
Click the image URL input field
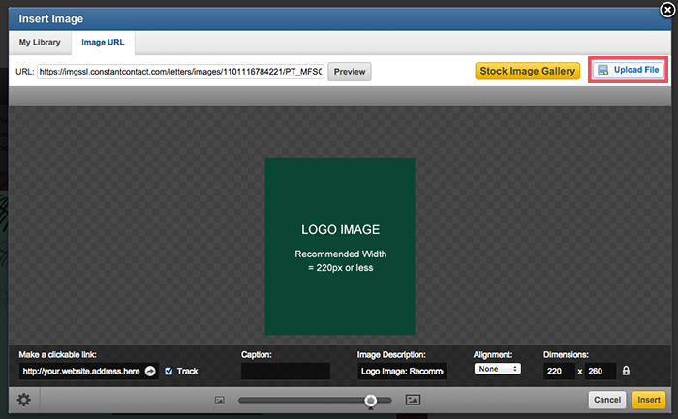[180, 72]
